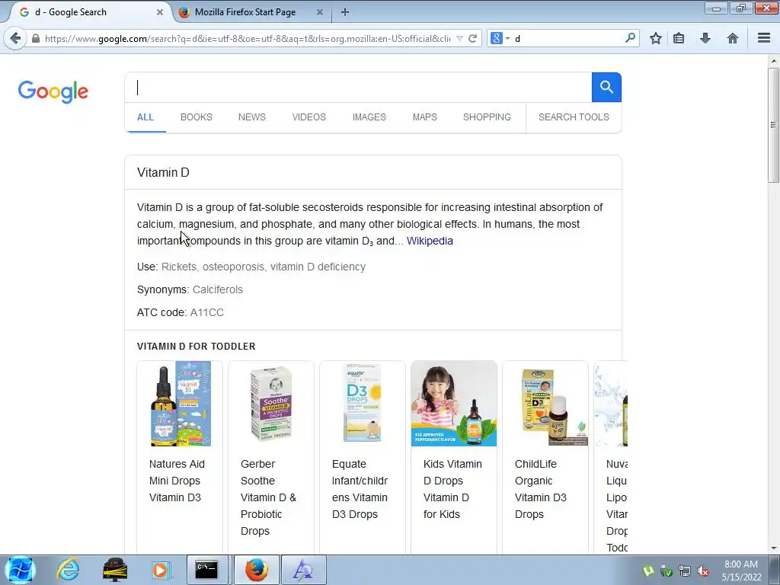Image resolution: width=780 pixels, height=585 pixels.
Task: Click 'Natures Aid Mini Drops Vitamin D3' title
Action: tap(177, 481)
